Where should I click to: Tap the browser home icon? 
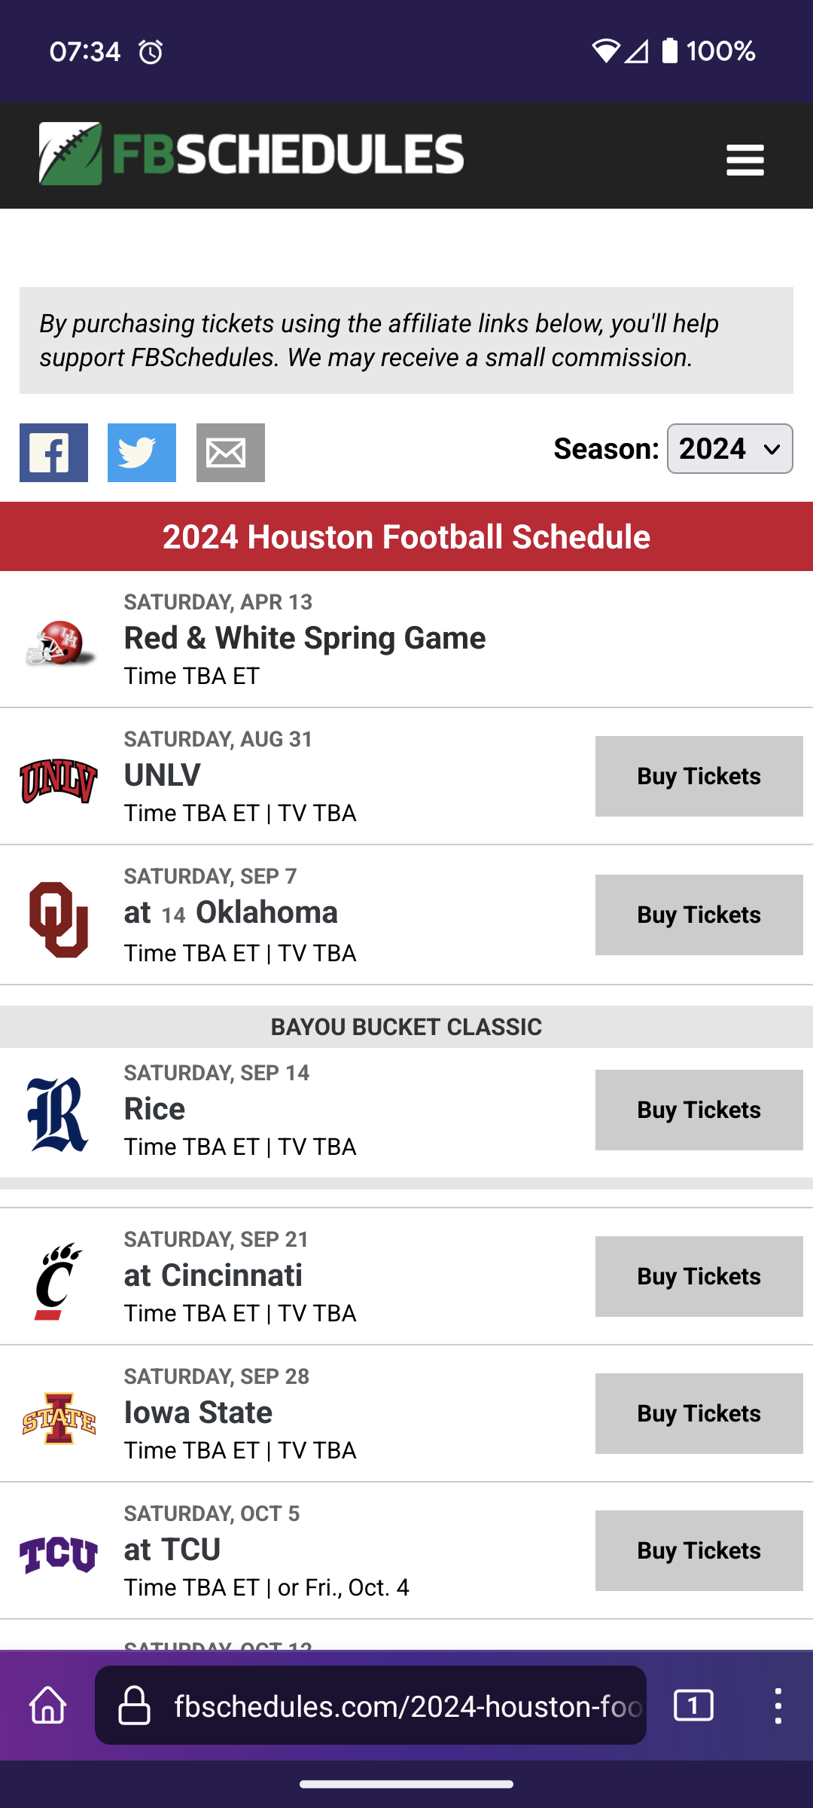click(x=48, y=1705)
